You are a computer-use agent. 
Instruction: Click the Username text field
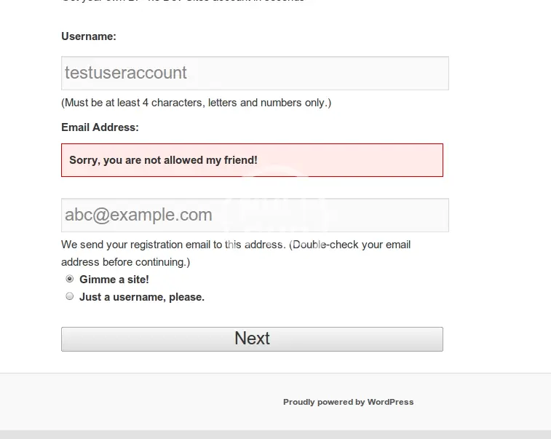255,73
